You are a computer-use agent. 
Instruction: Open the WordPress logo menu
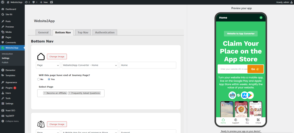coord(3,2)
